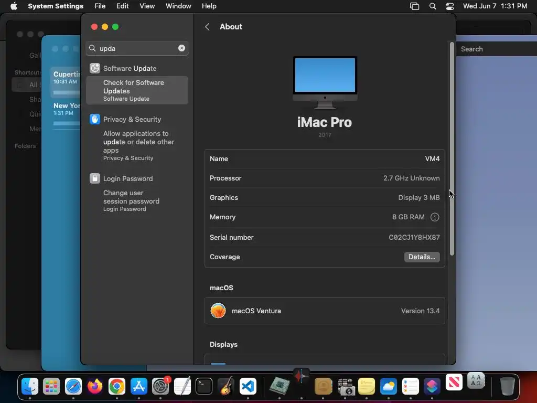Open Launchpad in the dock
This screenshot has width=537, height=403.
click(51, 386)
